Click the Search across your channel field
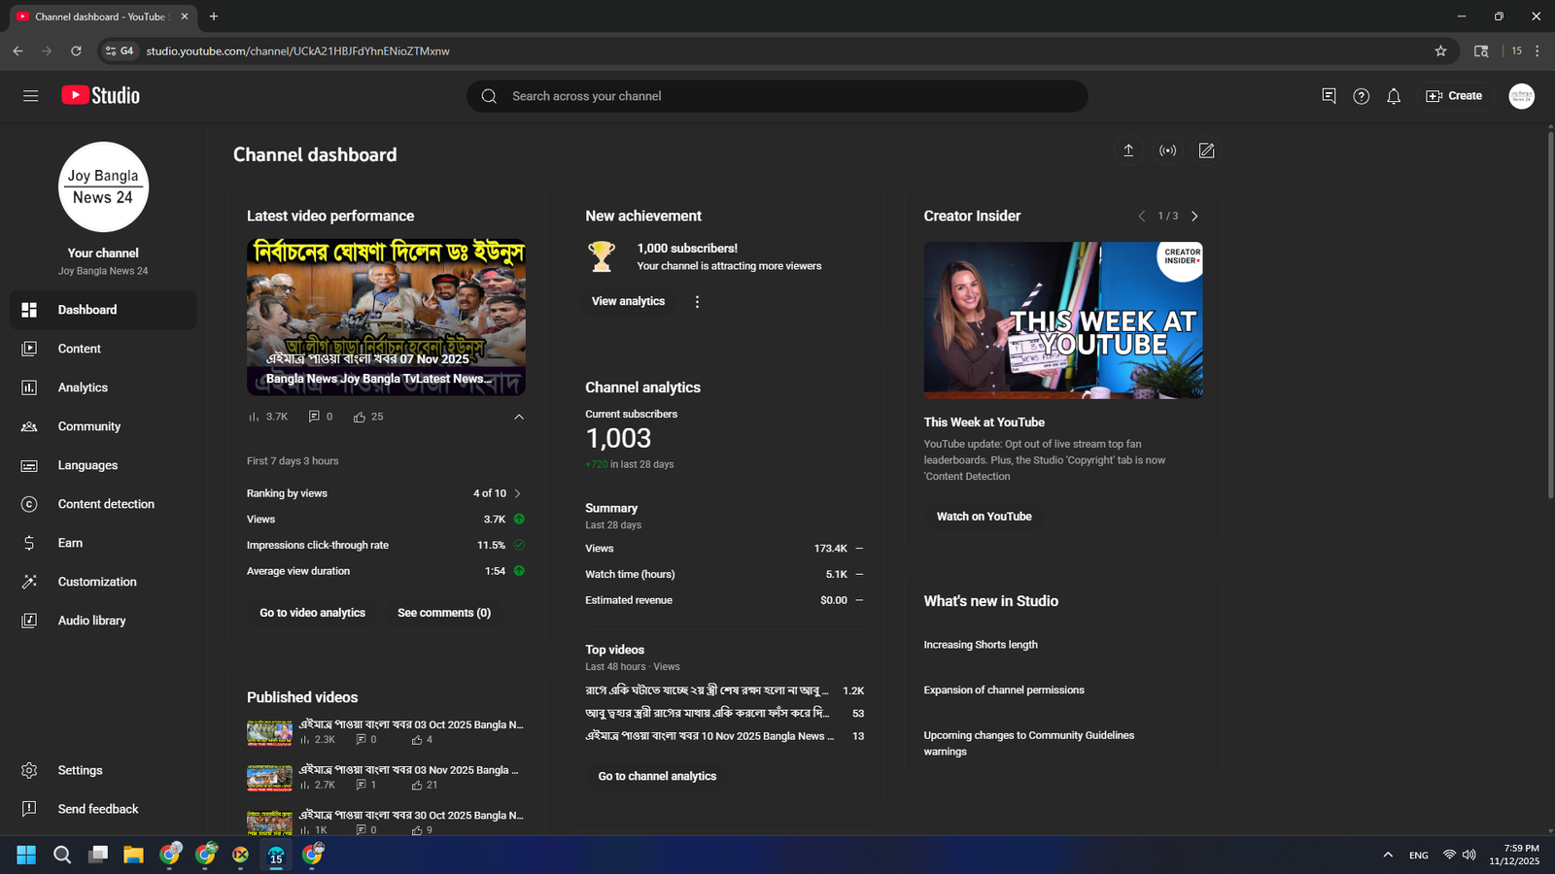Screen dimensions: 1555x874 click(777, 96)
